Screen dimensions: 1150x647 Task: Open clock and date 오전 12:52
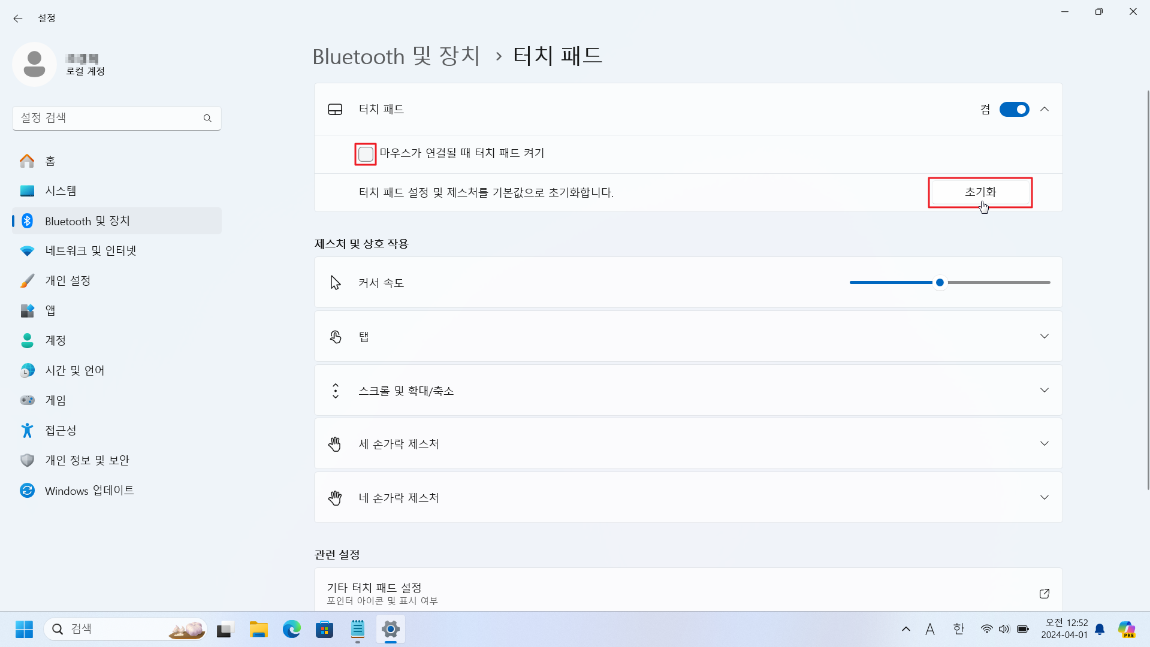(x=1064, y=629)
